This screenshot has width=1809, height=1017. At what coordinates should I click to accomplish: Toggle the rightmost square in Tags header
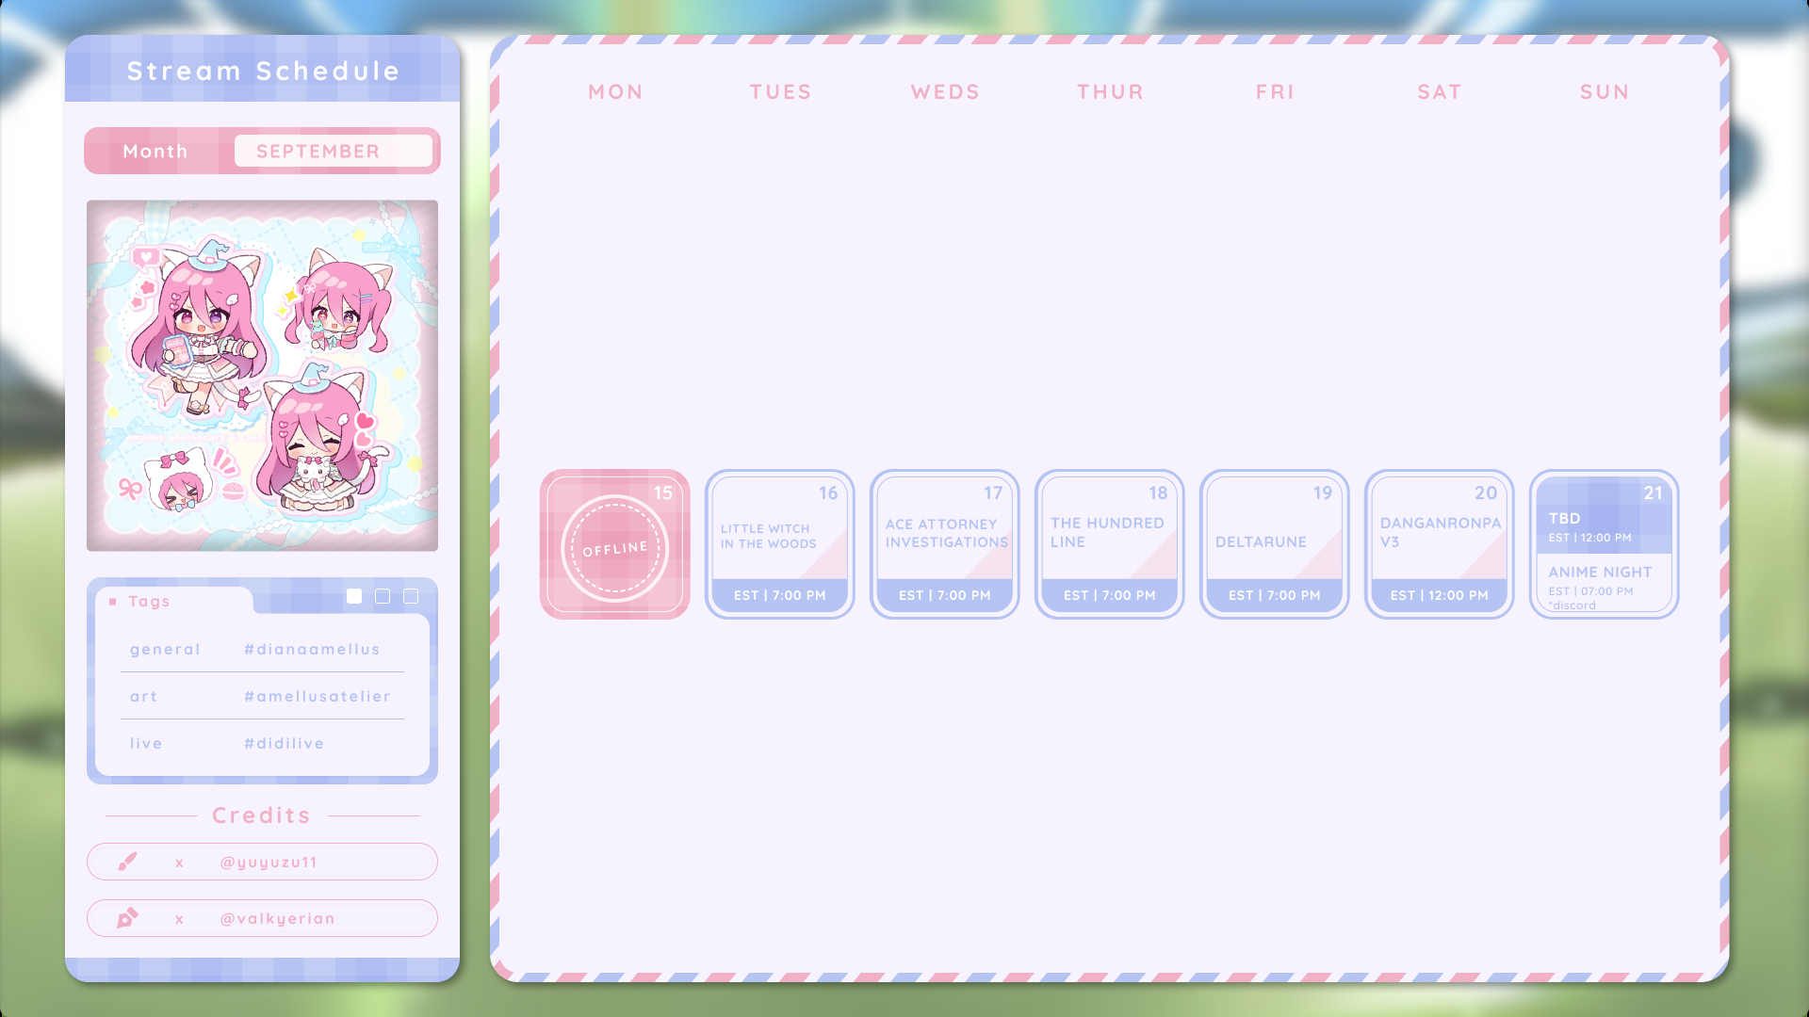[x=411, y=596]
